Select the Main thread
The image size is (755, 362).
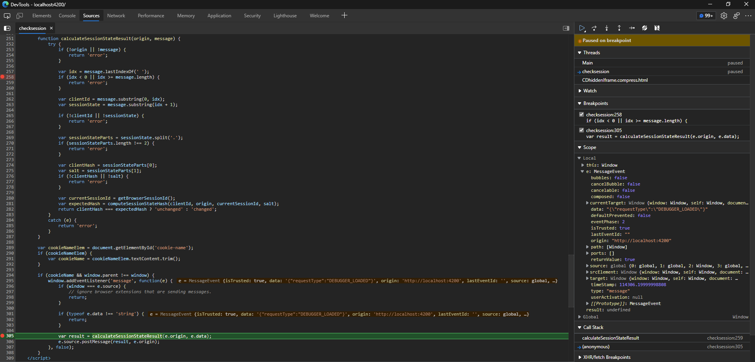[x=662, y=63]
